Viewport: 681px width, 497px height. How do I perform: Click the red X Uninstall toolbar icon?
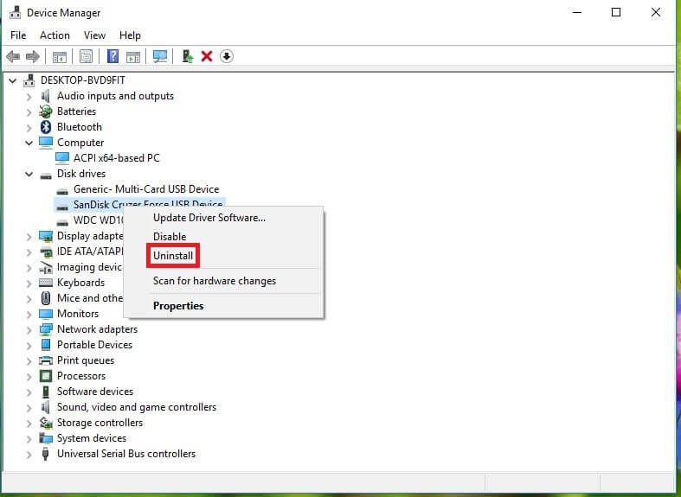(x=207, y=56)
